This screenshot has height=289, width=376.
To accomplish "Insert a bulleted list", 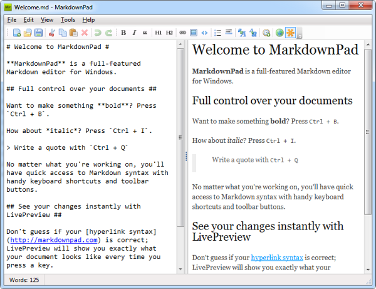I will 217,33.
